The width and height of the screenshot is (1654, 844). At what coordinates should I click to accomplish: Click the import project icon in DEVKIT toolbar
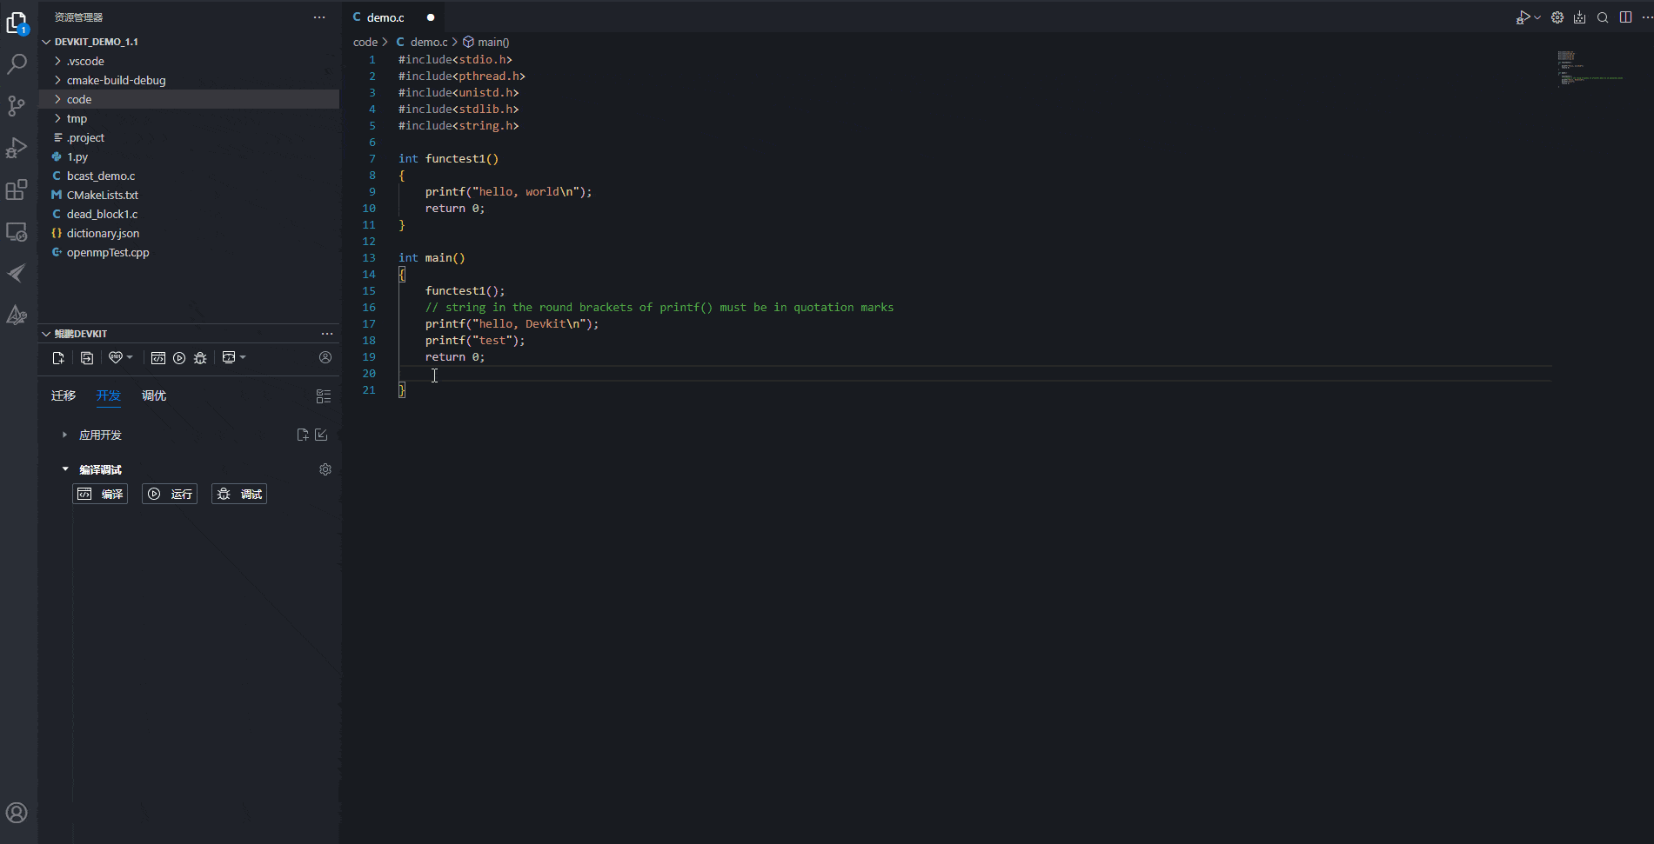coord(87,358)
